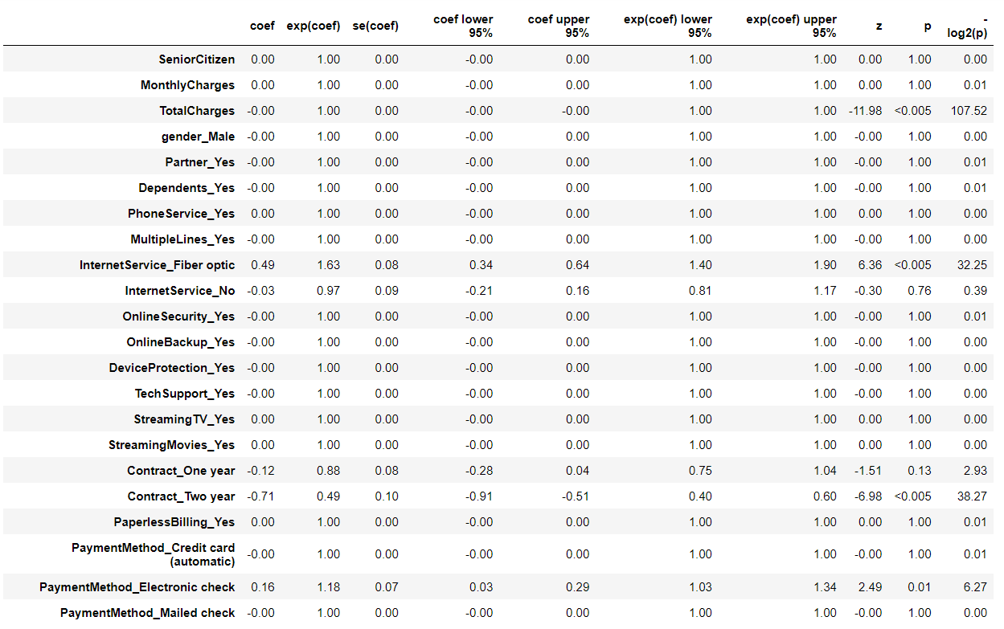The image size is (1004, 629).
Task: Click the exp(coef) column header
Action: coord(313,26)
